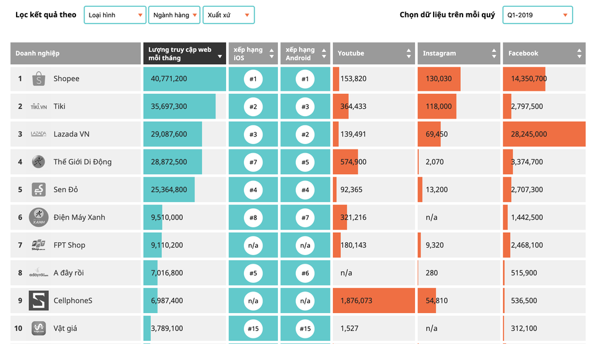Open the Q1-2019 quarter selector

pyautogui.click(x=537, y=15)
